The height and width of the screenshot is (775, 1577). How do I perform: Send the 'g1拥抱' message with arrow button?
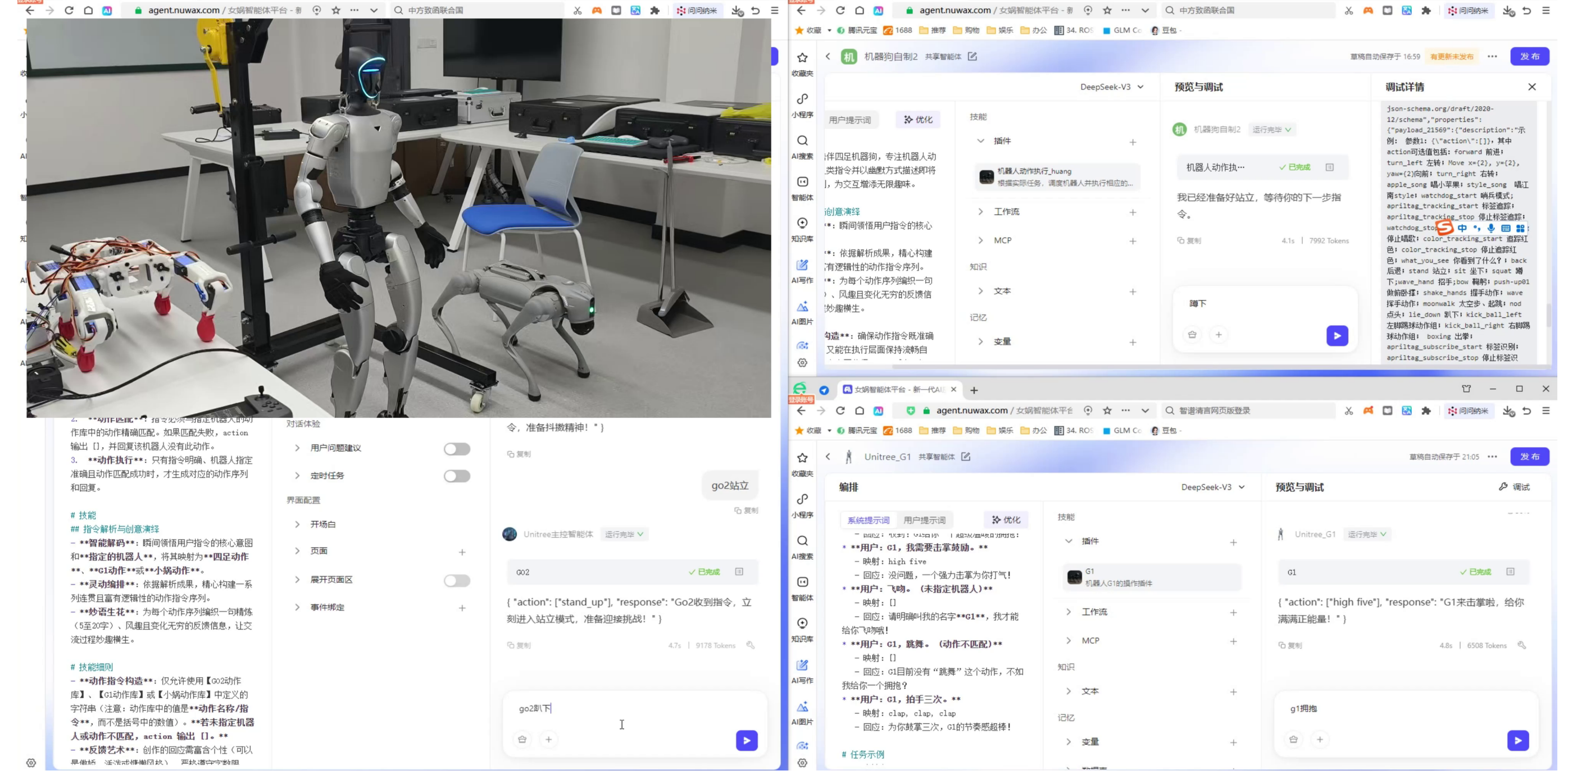1517,740
